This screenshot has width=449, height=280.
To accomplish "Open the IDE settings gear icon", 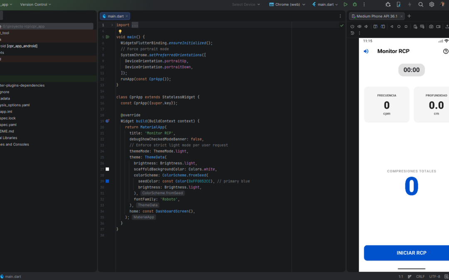I will 432,5.
